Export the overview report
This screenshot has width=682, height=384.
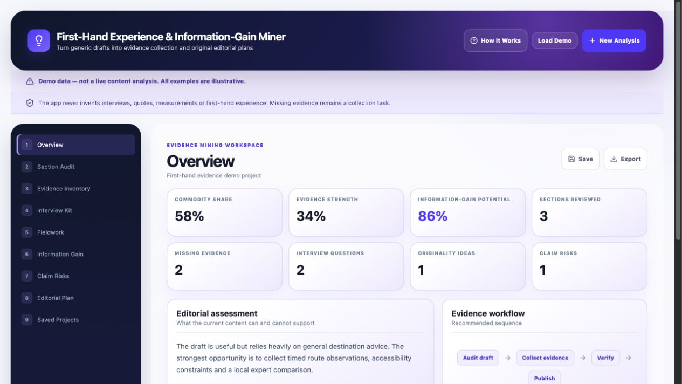tap(625, 159)
